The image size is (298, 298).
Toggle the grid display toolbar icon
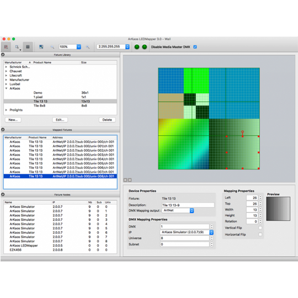coord(28,47)
